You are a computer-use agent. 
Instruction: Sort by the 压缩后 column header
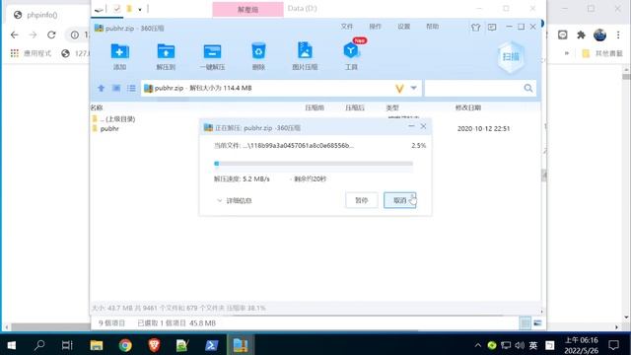355,107
